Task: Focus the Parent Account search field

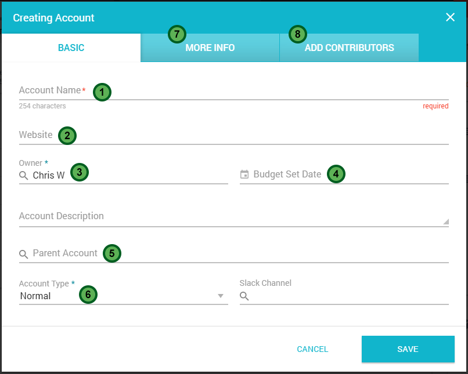Action: pyautogui.click(x=233, y=253)
